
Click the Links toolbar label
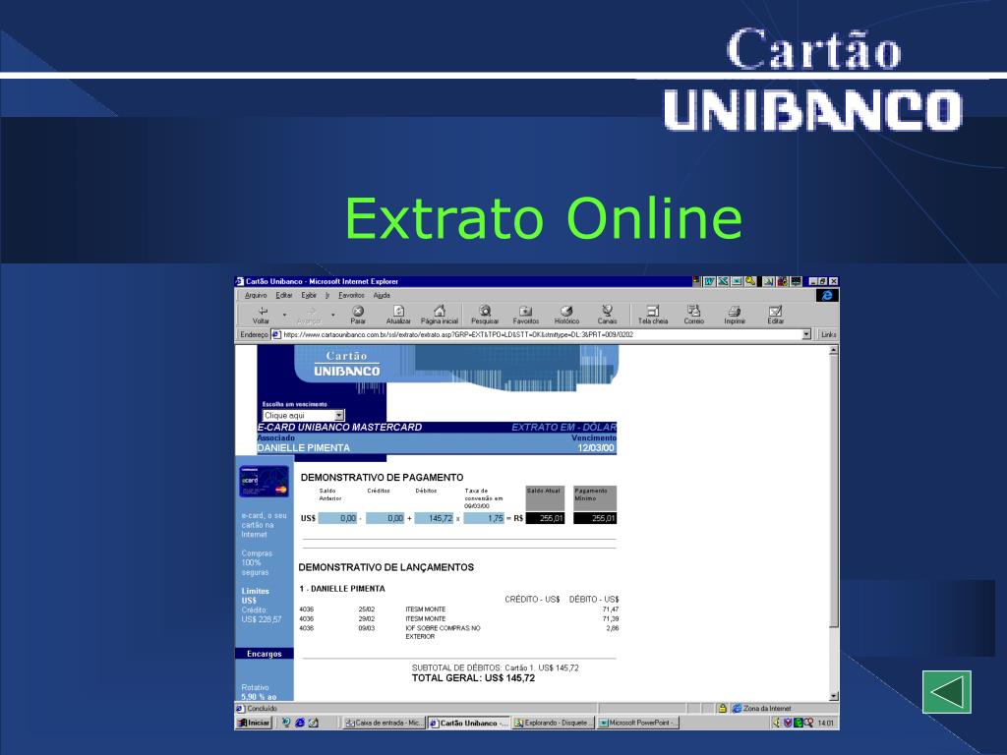pos(828,334)
